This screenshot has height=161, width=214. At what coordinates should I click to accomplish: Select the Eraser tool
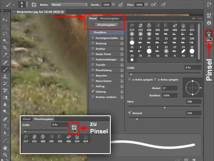point(5,90)
